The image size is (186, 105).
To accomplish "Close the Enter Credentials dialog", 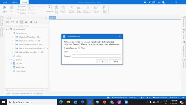I will [119, 36].
